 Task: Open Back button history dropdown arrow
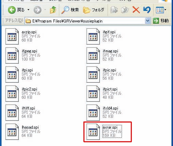click(x=28, y=10)
